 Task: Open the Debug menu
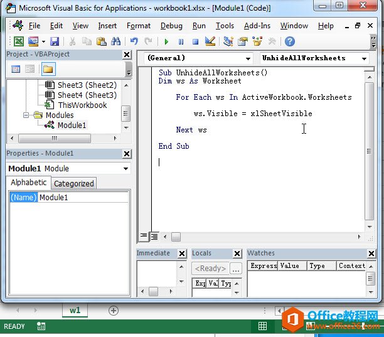171,26
